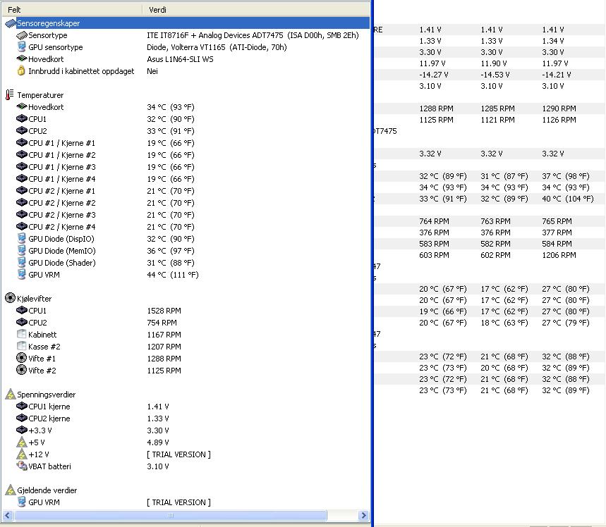Click '20 °C (68 °F)' in the background table

point(504,368)
